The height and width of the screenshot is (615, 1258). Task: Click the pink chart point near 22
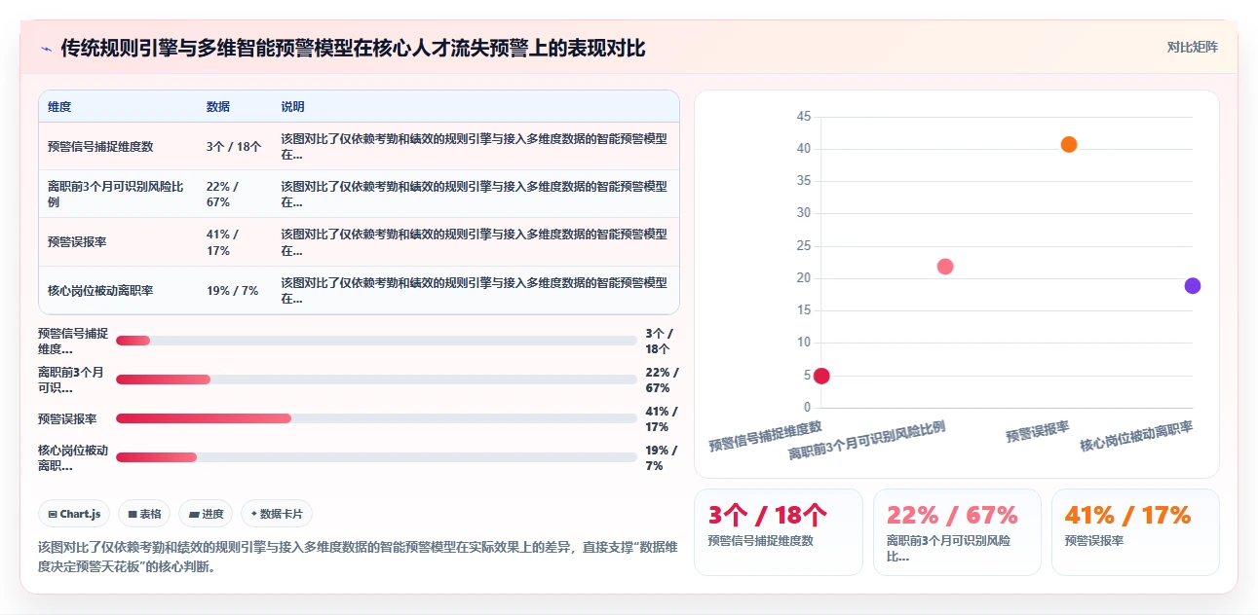(x=945, y=267)
